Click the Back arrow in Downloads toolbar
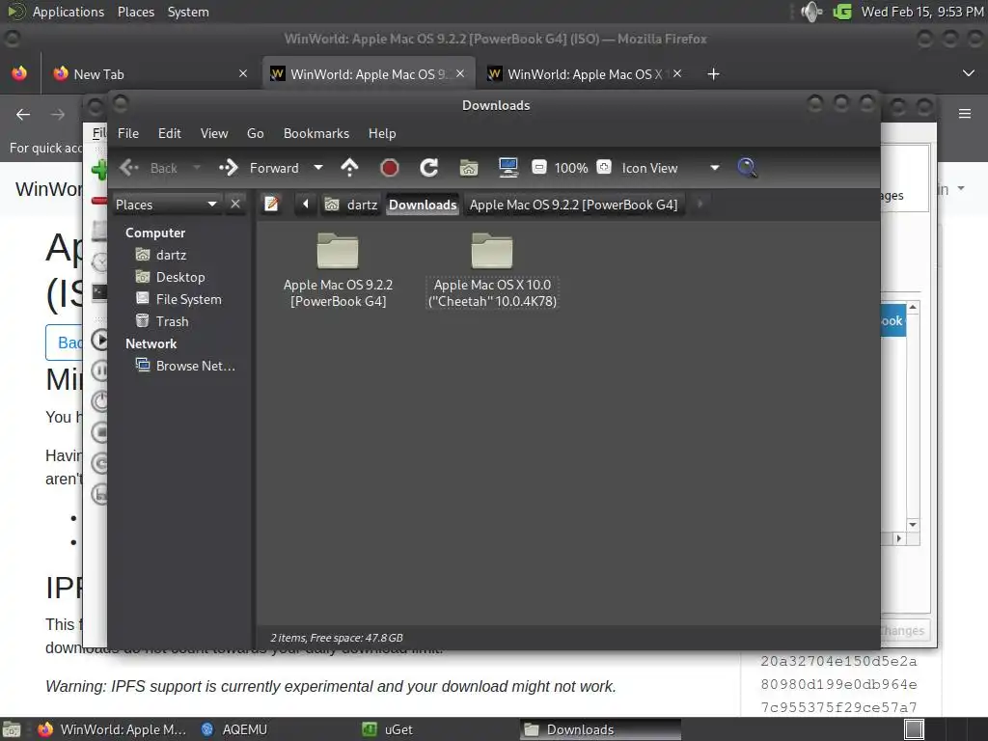Screen dimensions: 988x741 click(x=129, y=168)
